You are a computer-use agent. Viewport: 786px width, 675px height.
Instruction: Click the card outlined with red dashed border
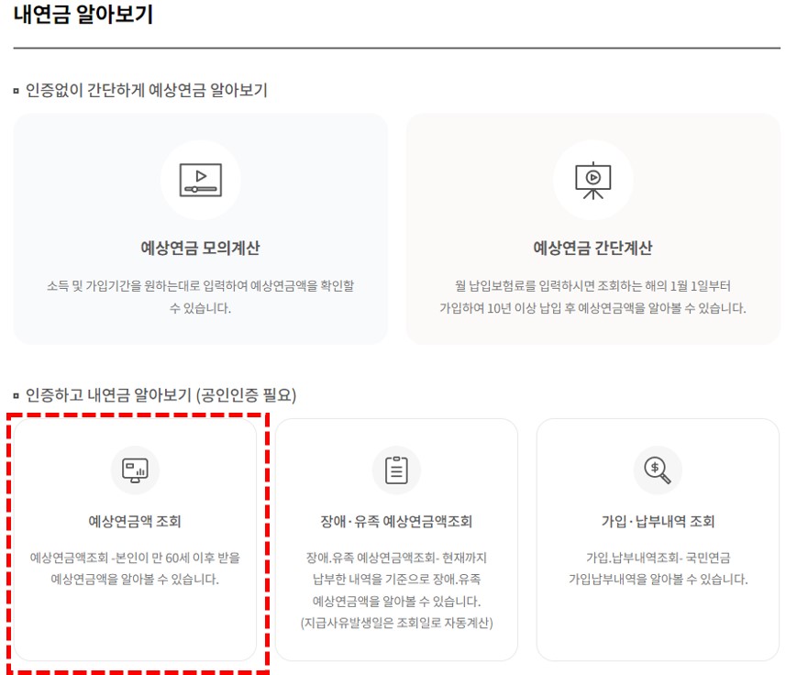click(x=134, y=546)
